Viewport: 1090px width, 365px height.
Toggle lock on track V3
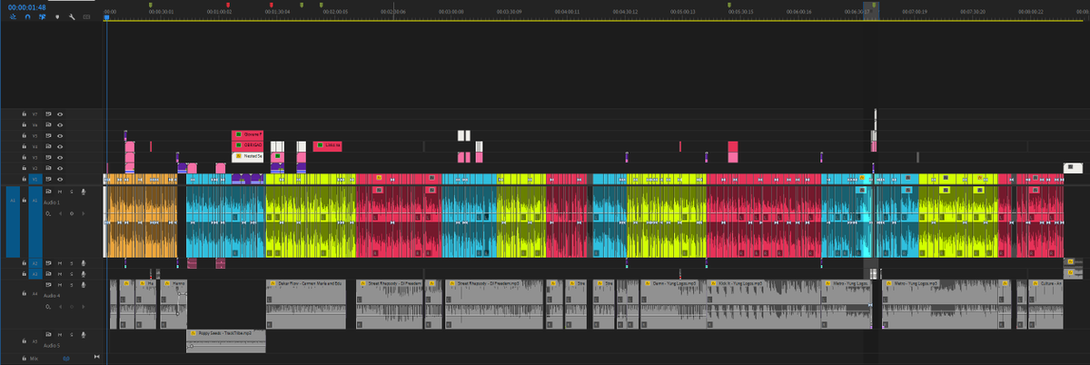[25, 157]
